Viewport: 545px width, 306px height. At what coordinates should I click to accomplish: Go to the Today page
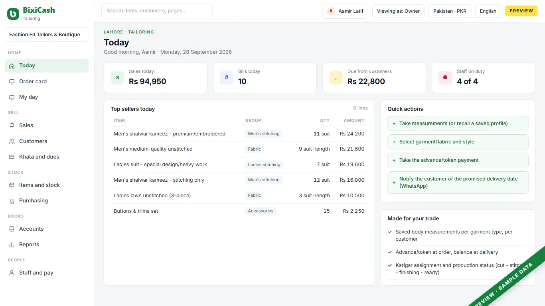click(47, 66)
